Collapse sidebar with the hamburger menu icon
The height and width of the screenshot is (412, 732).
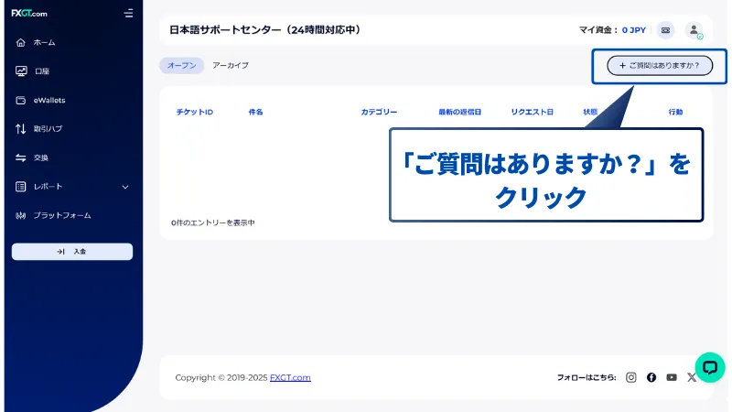(128, 14)
